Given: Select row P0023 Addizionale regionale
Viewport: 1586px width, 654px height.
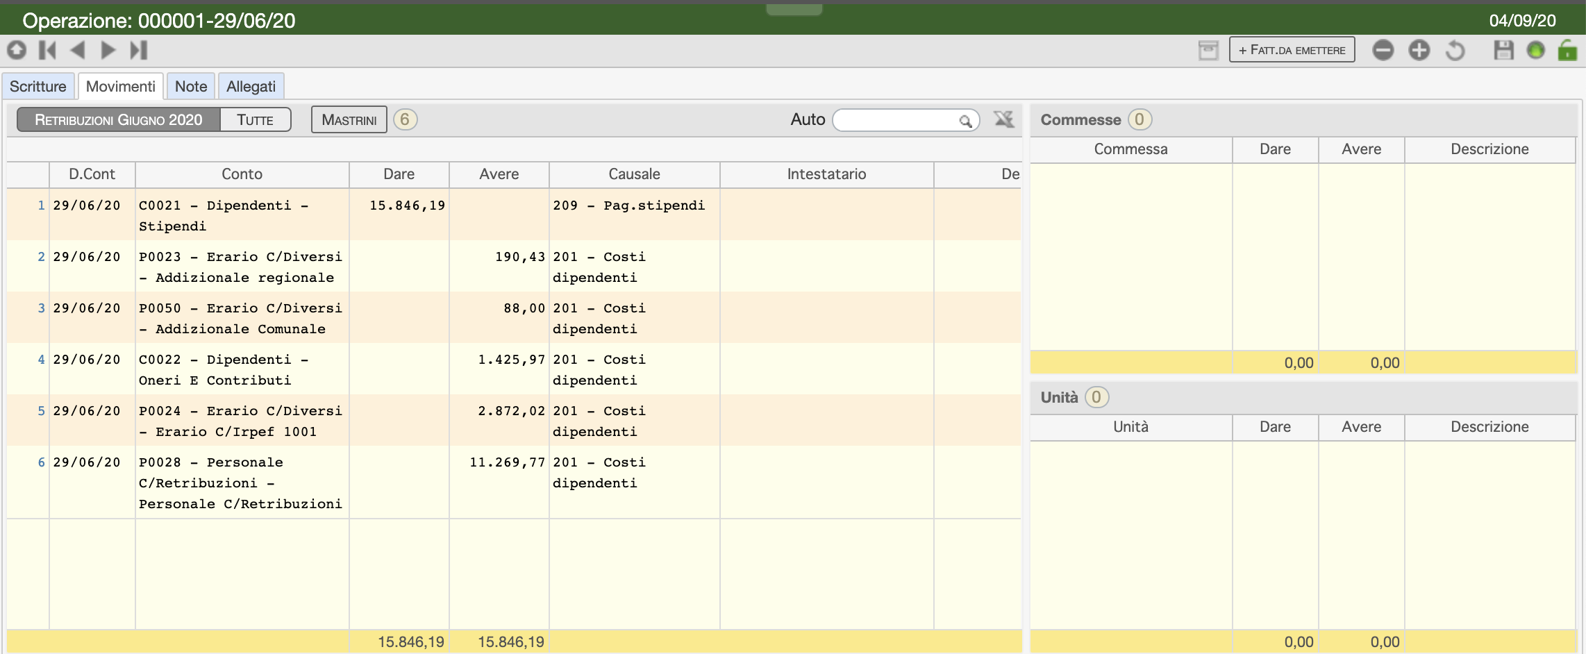Looking at the screenshot, I should pos(514,267).
